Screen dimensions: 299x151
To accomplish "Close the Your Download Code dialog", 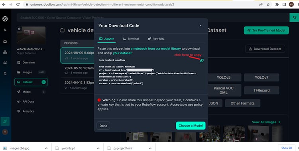I will tap(201, 25).
